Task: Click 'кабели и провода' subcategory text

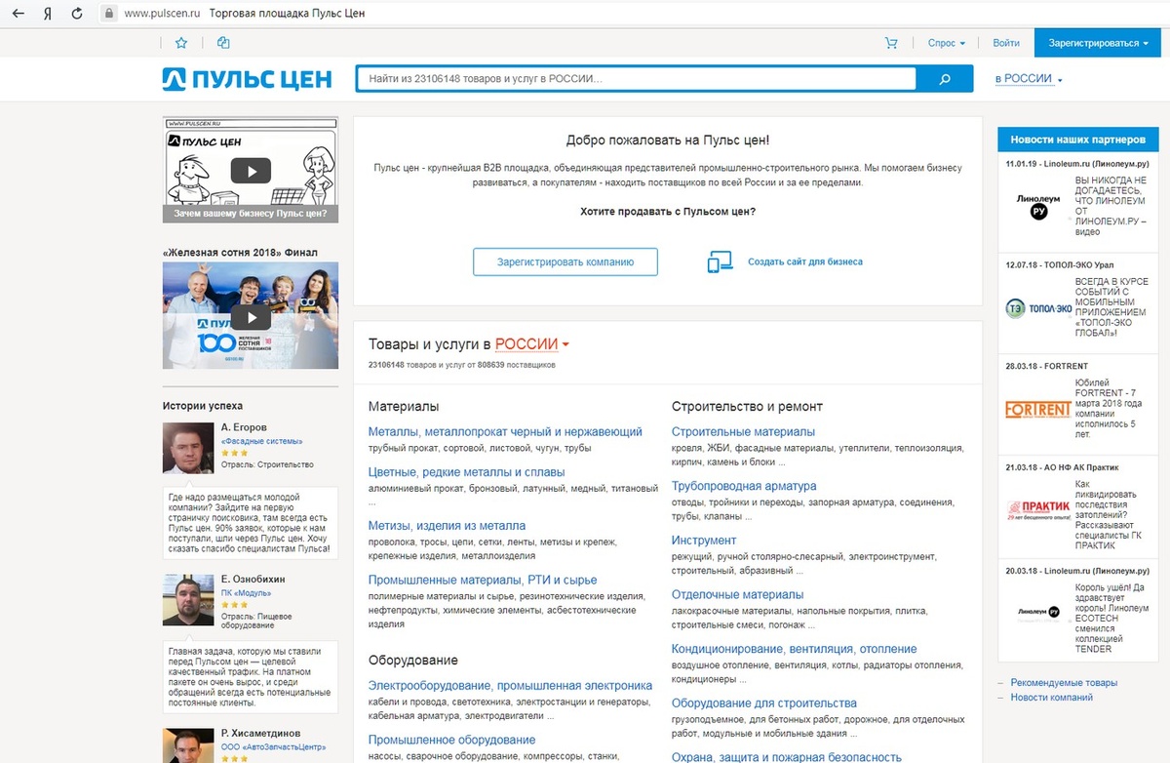Action: tap(408, 703)
